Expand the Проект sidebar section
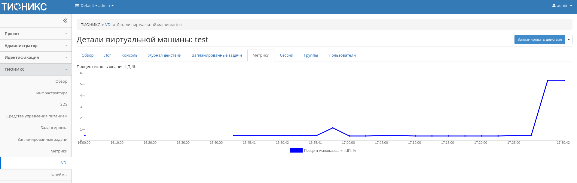The height and width of the screenshot is (183, 577). [36, 34]
